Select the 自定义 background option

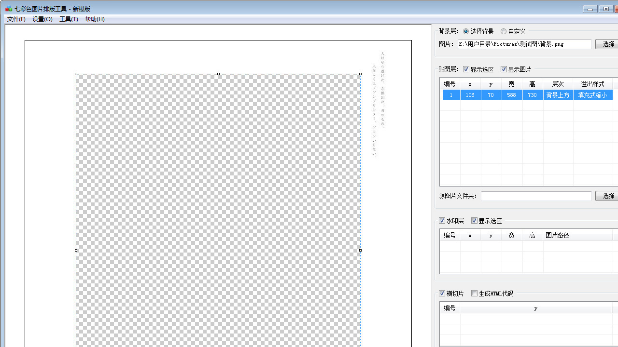coord(504,31)
